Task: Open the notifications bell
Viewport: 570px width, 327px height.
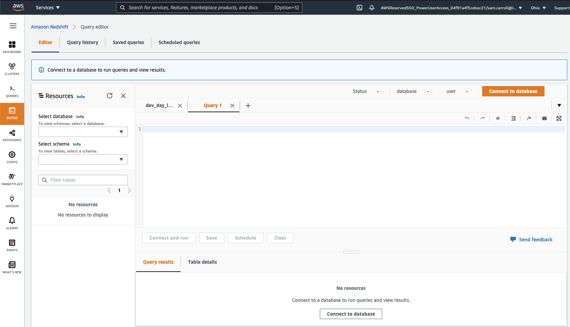Action: tap(372, 8)
